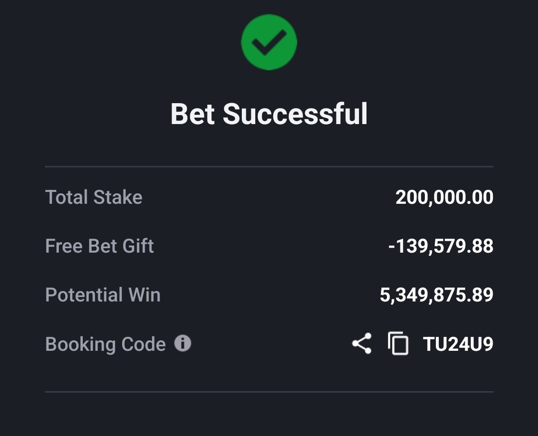Image resolution: width=538 pixels, height=436 pixels.
Task: Tap the green success checkmark icon
Action: point(269,42)
